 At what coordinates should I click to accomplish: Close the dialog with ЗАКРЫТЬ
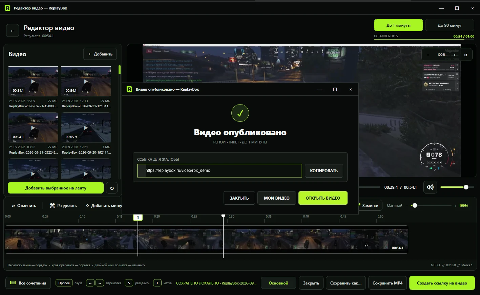pos(239,198)
